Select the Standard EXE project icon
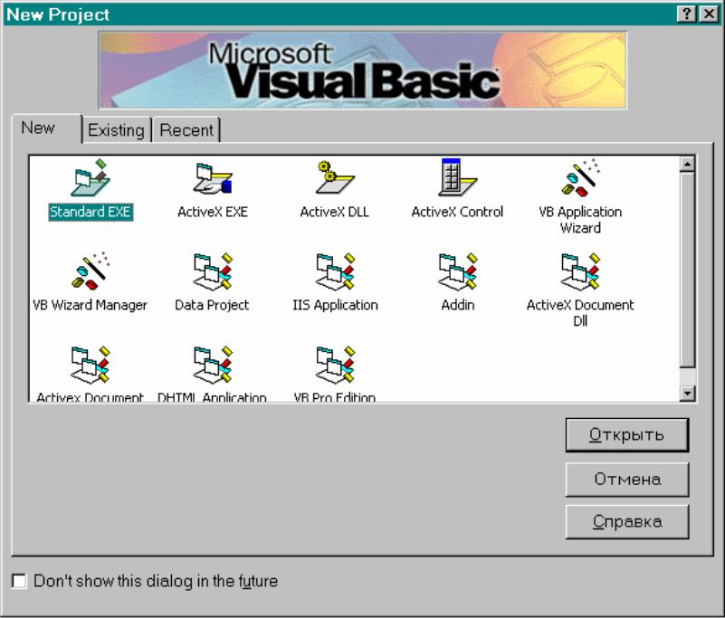The width and height of the screenshot is (725, 618). click(x=91, y=177)
